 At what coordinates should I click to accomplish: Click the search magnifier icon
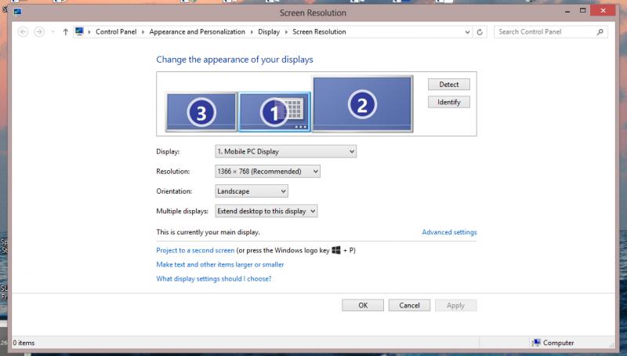[600, 31]
